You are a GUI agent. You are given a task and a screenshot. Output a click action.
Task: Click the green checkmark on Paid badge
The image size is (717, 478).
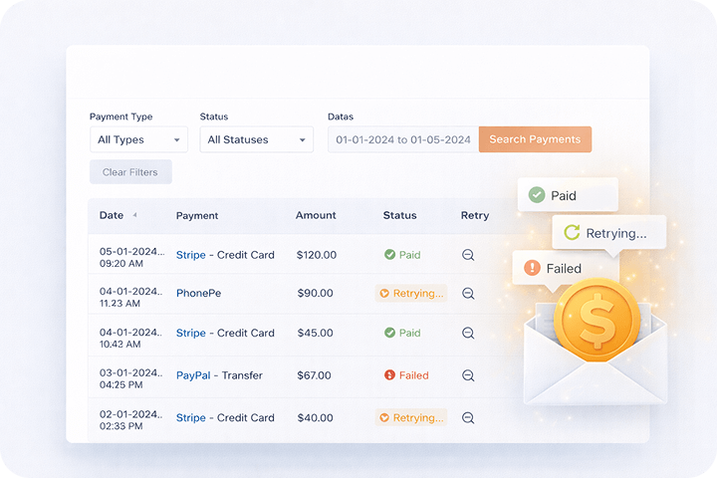(537, 195)
